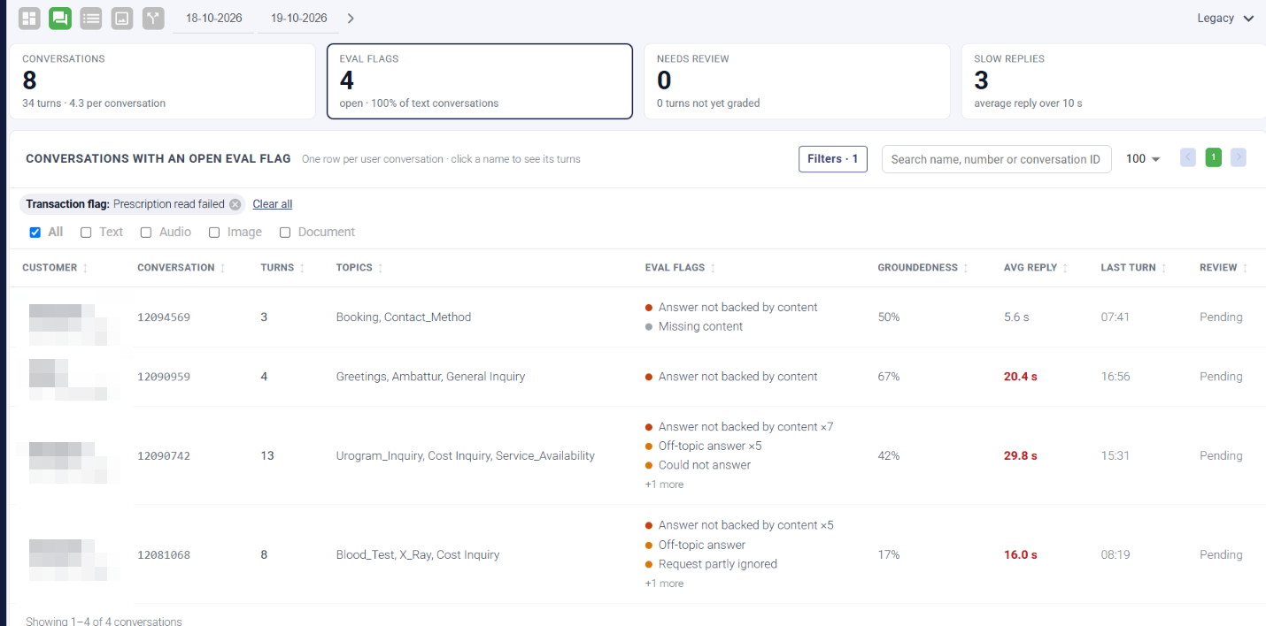Enable the Audio filter checkbox
1266x626 pixels.
147,233
